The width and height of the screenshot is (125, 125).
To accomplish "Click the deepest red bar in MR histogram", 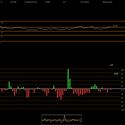I will [61, 94].
